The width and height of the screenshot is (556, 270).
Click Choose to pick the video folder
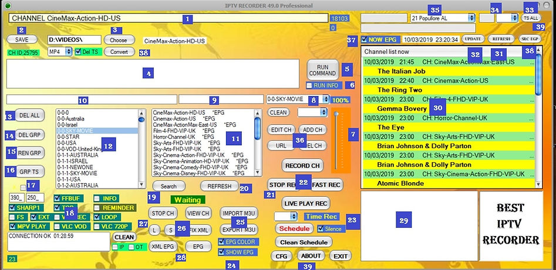tap(119, 40)
